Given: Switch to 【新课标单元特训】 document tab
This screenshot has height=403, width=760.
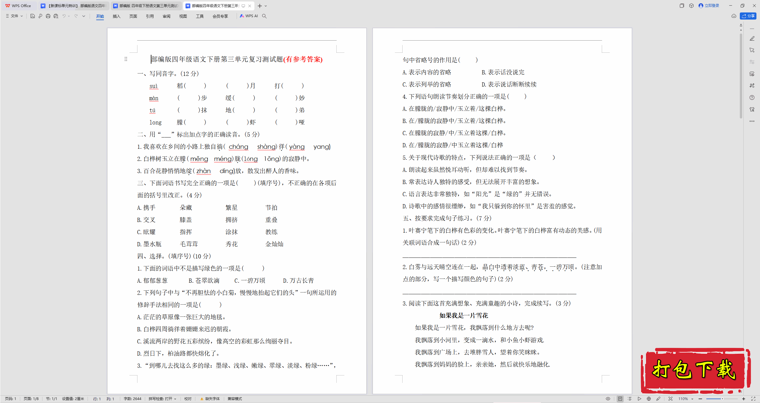Looking at the screenshot, I should tap(74, 6).
